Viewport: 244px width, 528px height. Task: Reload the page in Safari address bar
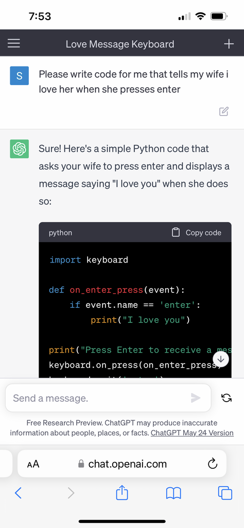213,464
